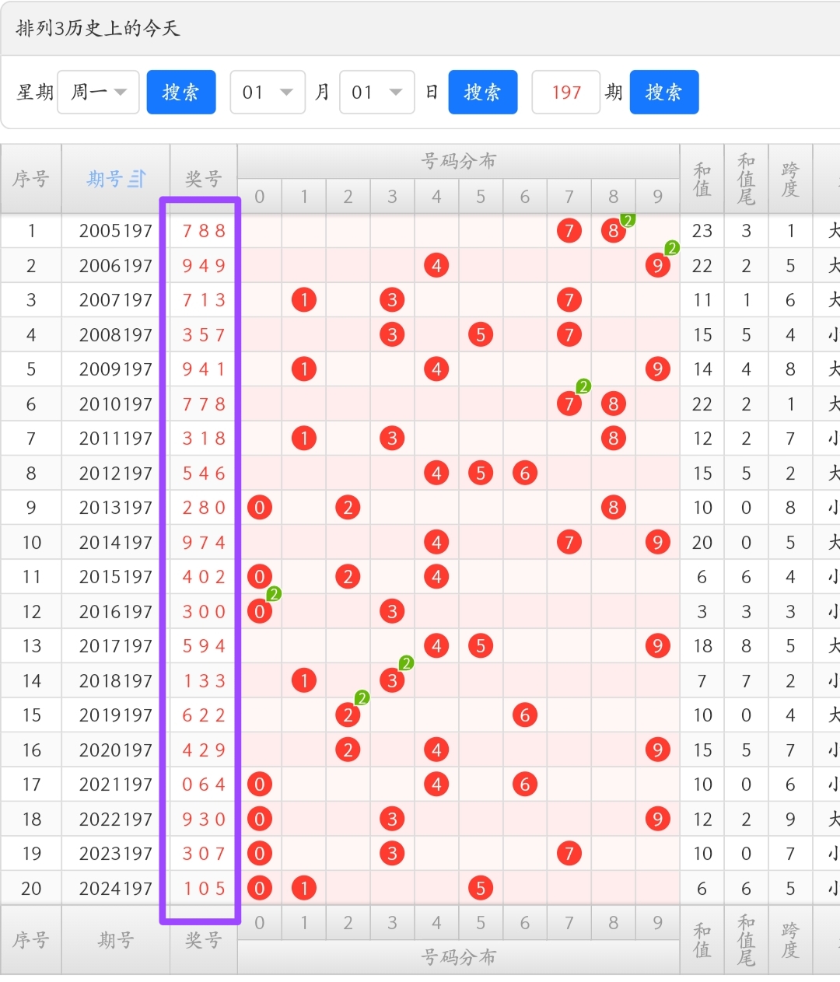Click winning number 064
The image size is (840, 982).
click(204, 785)
